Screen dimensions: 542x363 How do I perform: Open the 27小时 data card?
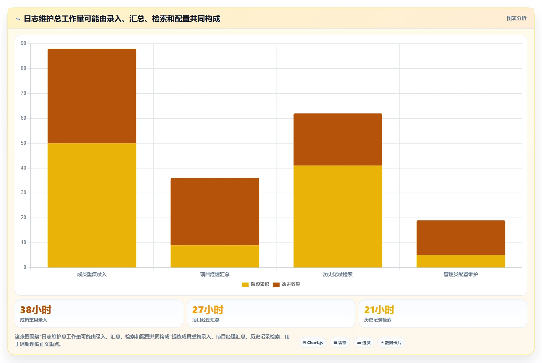(x=271, y=314)
